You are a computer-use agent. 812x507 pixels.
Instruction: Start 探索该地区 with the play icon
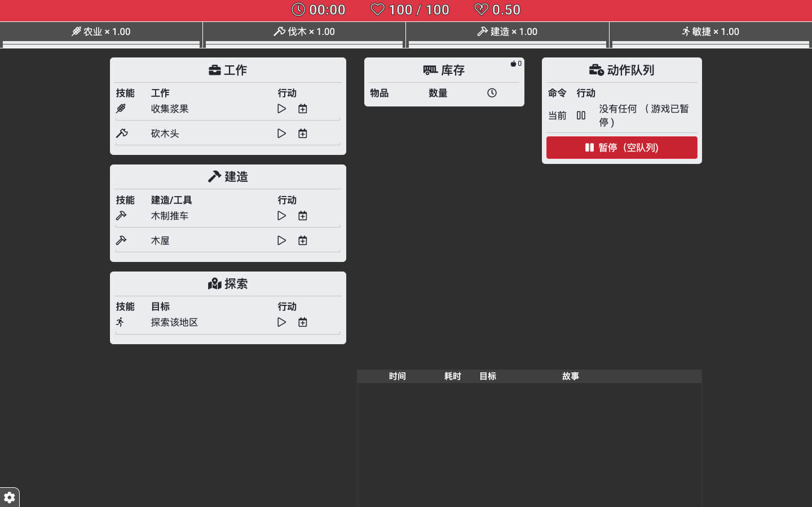tap(281, 322)
